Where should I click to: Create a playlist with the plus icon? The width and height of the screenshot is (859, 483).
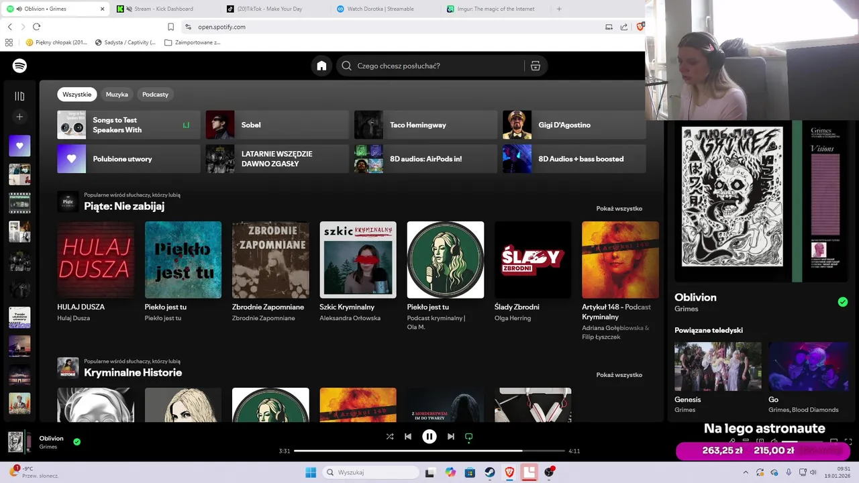[19, 117]
